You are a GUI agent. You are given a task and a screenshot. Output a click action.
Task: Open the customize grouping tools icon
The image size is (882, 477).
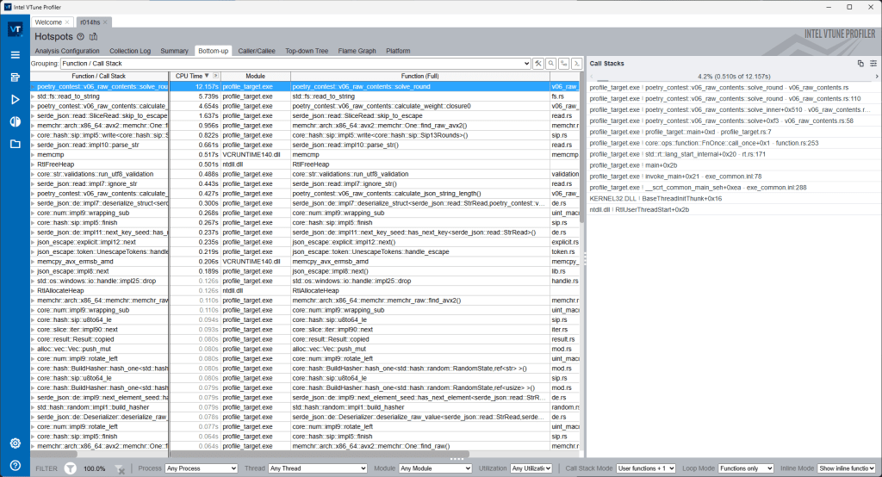(537, 64)
